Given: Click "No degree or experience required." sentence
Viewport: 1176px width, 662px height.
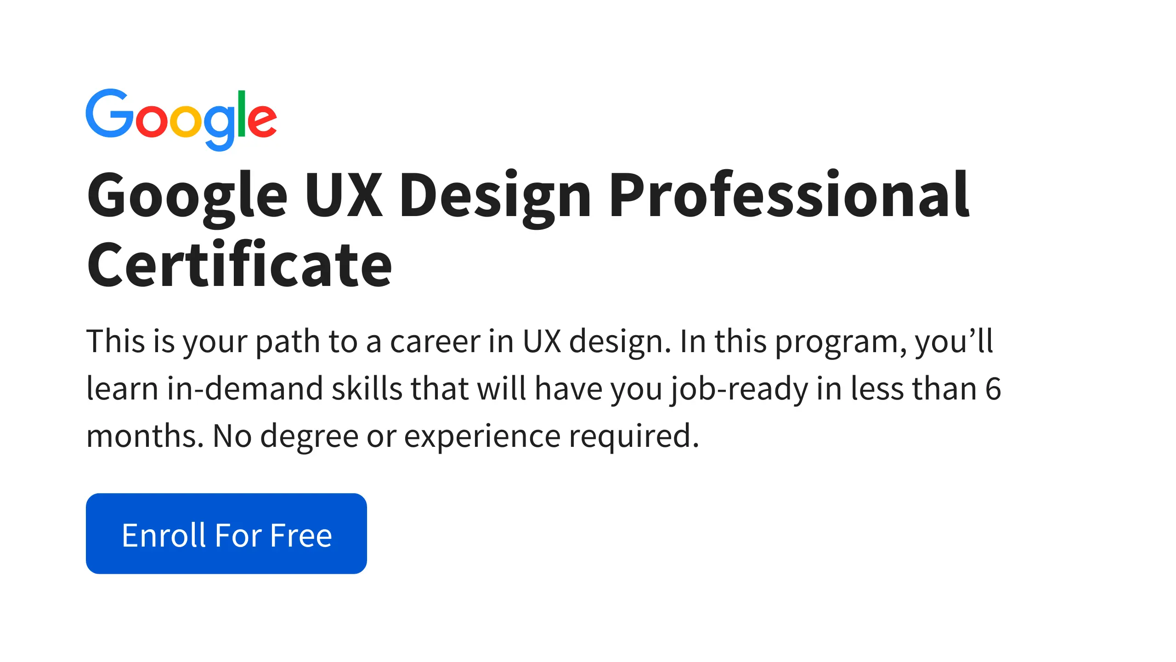Looking at the screenshot, I should pos(456,436).
